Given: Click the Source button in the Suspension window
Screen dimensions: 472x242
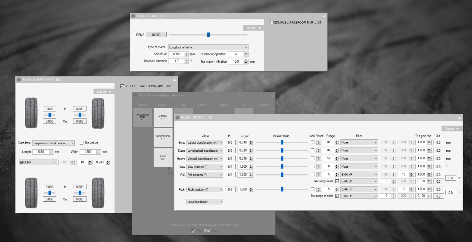Looking at the screenshot, I should 104,92.
